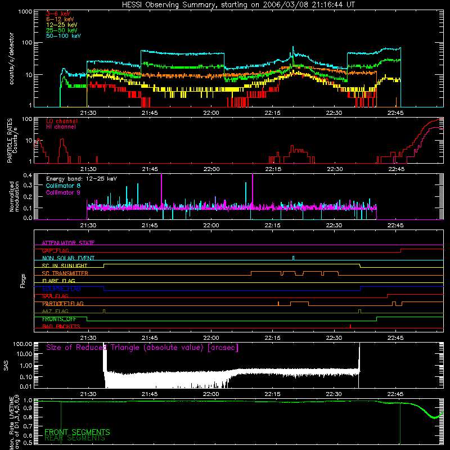Viewport: 450px width, 450px height.
Task: Click the SAA_FLAG label
Action: tap(55, 296)
